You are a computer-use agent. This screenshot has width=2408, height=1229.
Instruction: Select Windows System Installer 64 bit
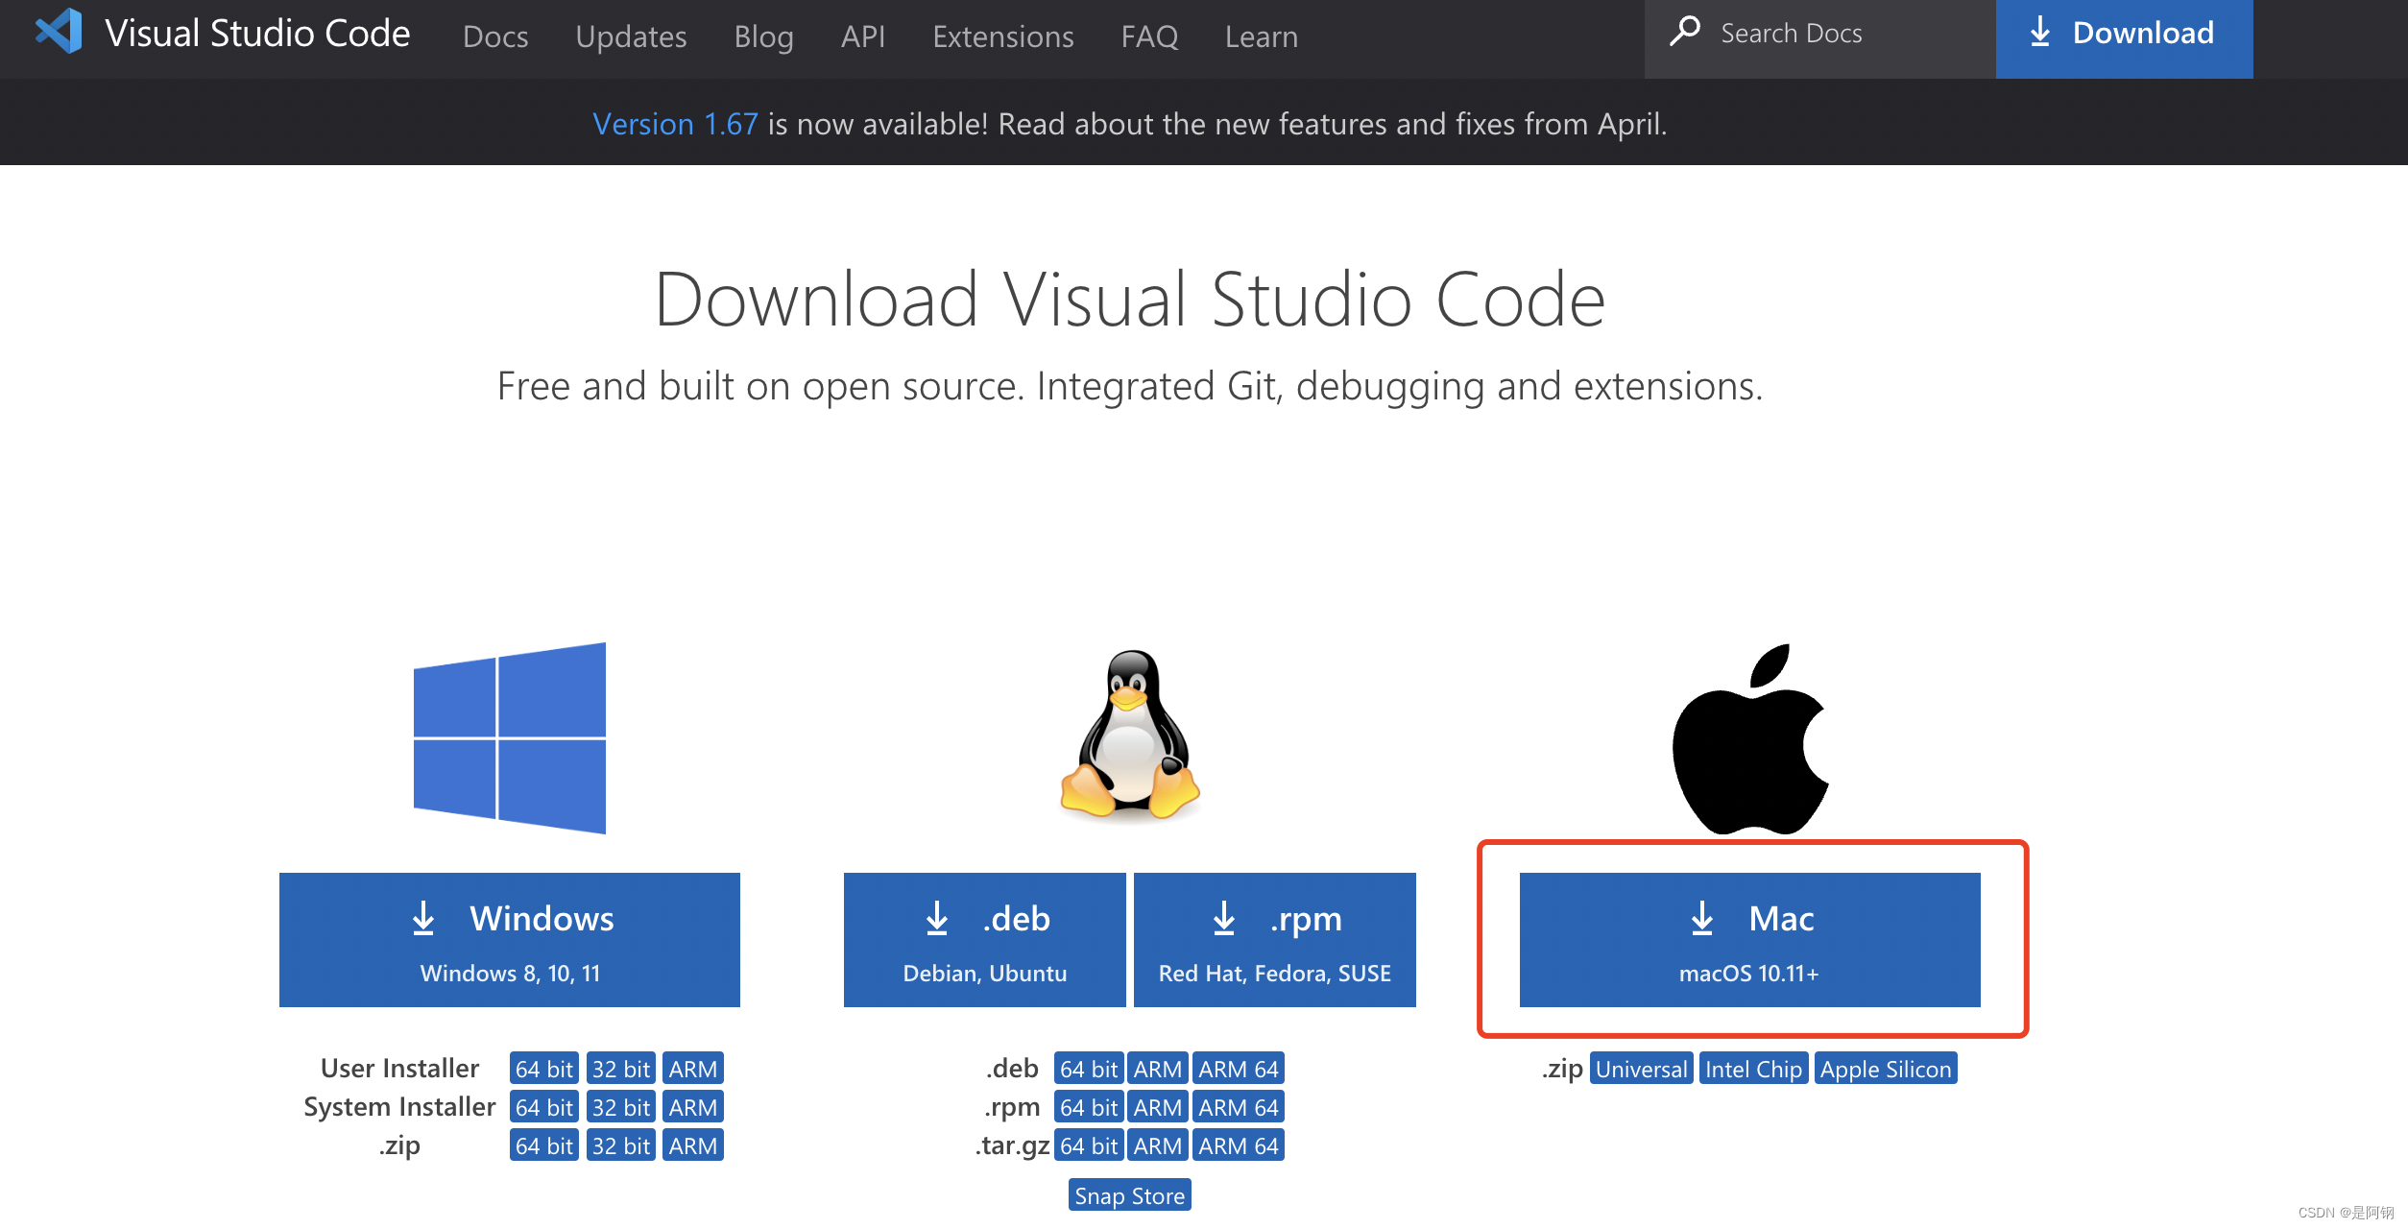click(x=543, y=1107)
